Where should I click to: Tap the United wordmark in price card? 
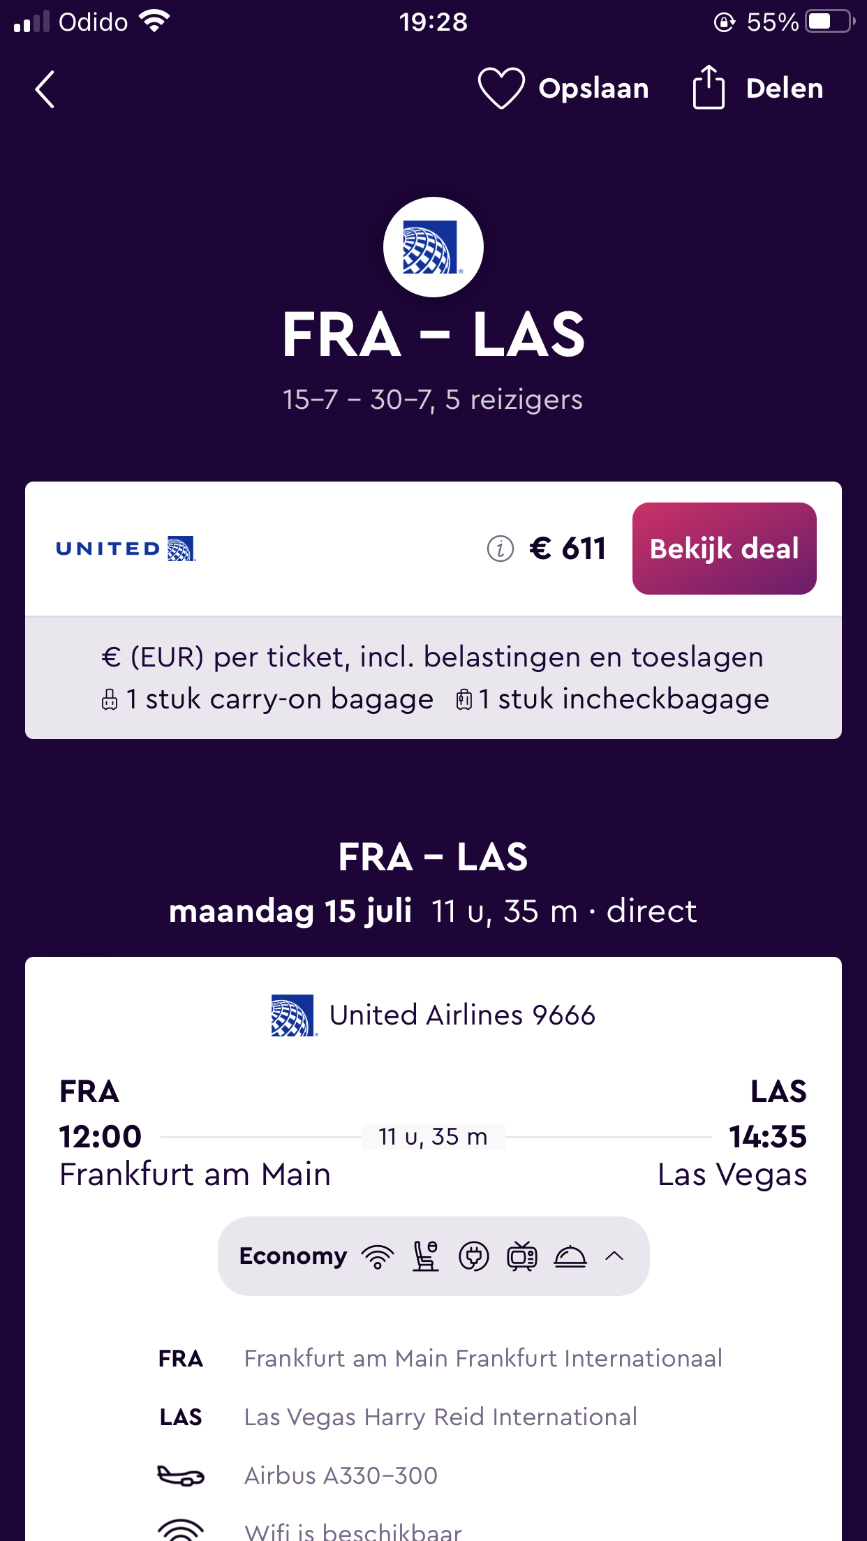pyautogui.click(x=126, y=549)
